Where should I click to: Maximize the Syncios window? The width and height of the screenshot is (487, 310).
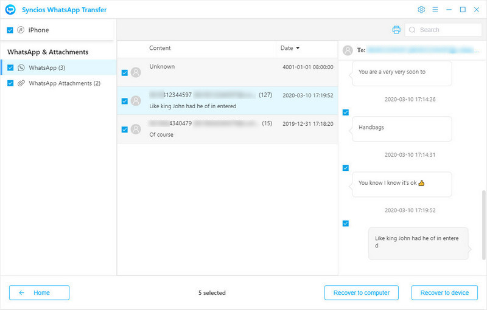[463, 10]
